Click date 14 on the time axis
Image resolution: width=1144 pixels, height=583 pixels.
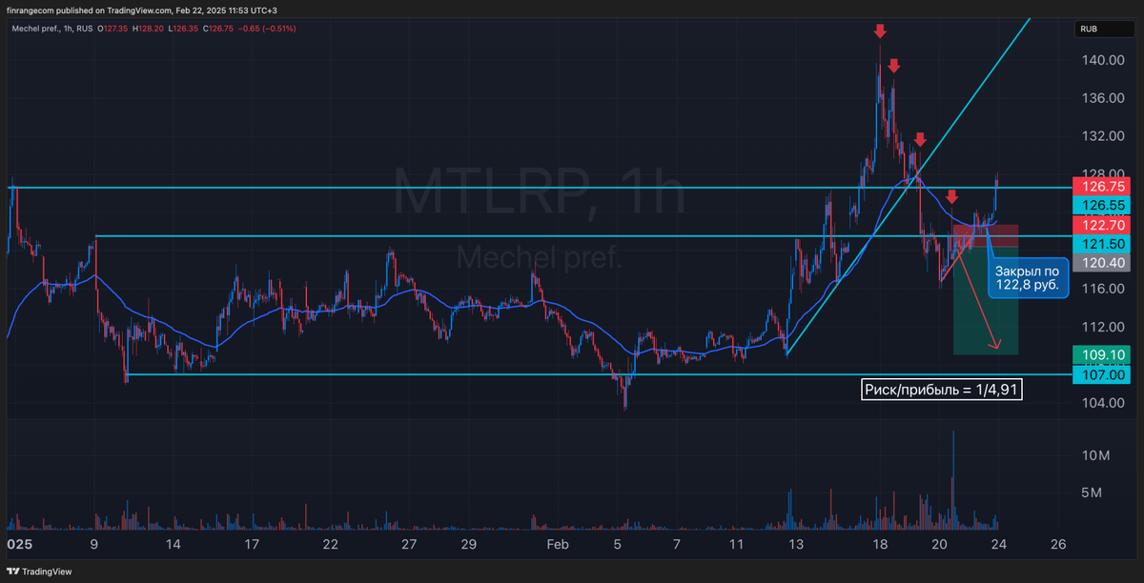tap(174, 545)
